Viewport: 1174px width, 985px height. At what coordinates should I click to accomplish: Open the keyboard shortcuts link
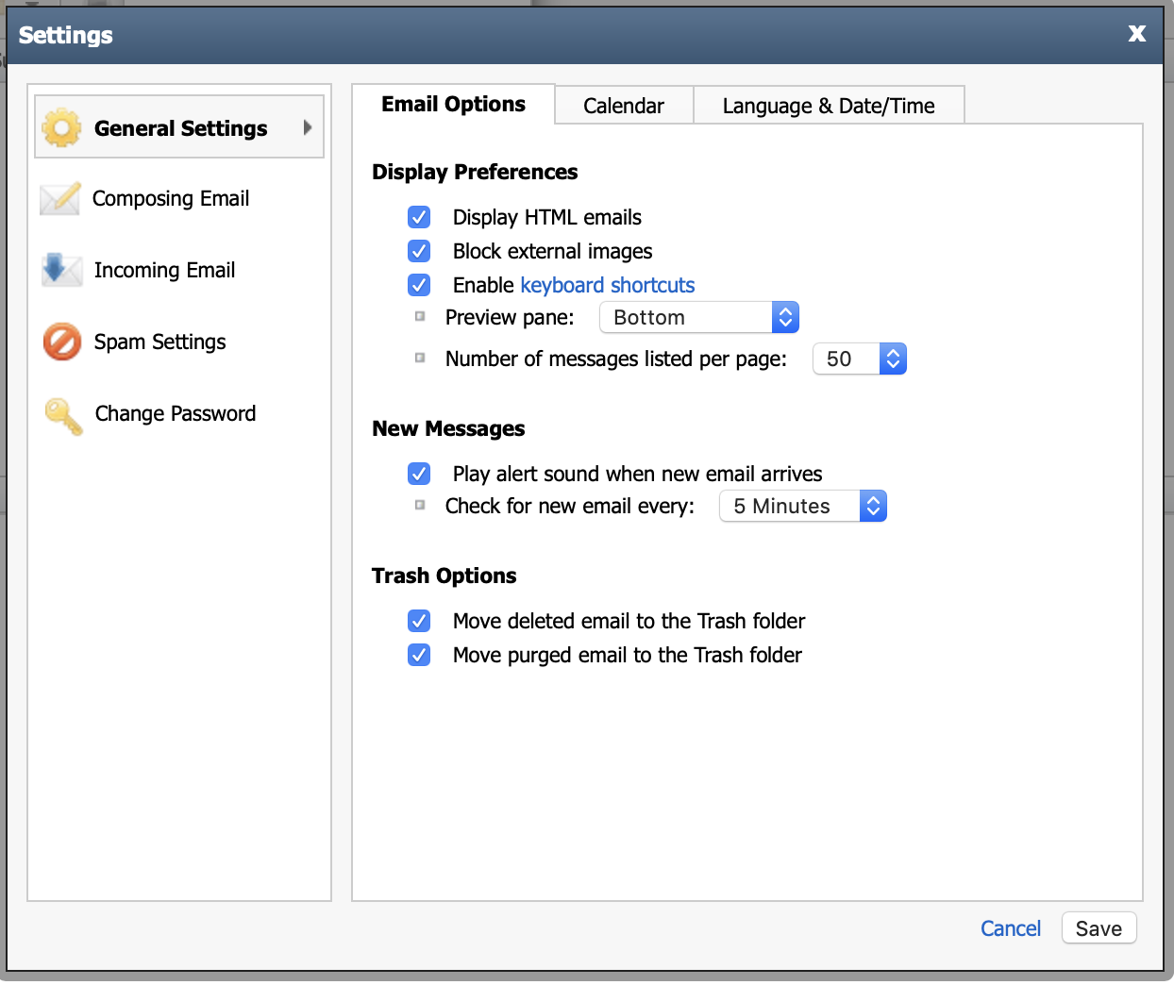pos(607,285)
